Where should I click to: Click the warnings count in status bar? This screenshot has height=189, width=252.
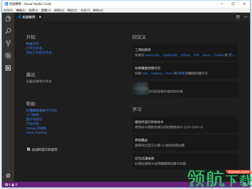click(x=14, y=185)
